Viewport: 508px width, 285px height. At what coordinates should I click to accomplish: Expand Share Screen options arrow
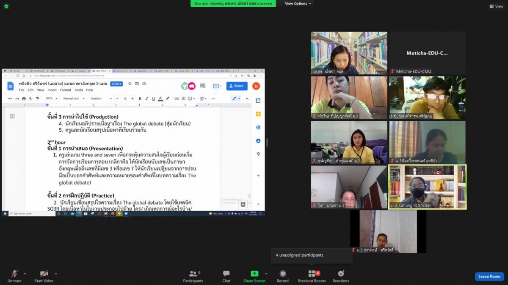(266, 274)
